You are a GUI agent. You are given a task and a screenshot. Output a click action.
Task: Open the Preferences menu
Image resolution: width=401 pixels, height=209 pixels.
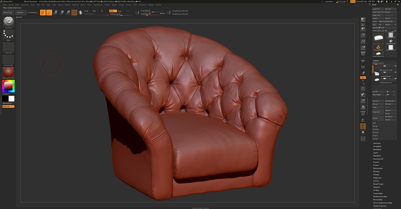98,5
